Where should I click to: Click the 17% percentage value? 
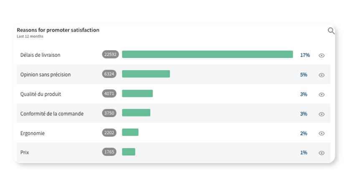(305, 55)
